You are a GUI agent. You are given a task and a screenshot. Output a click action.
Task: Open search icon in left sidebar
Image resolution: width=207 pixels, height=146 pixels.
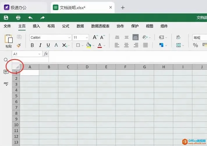[x=6, y=60]
